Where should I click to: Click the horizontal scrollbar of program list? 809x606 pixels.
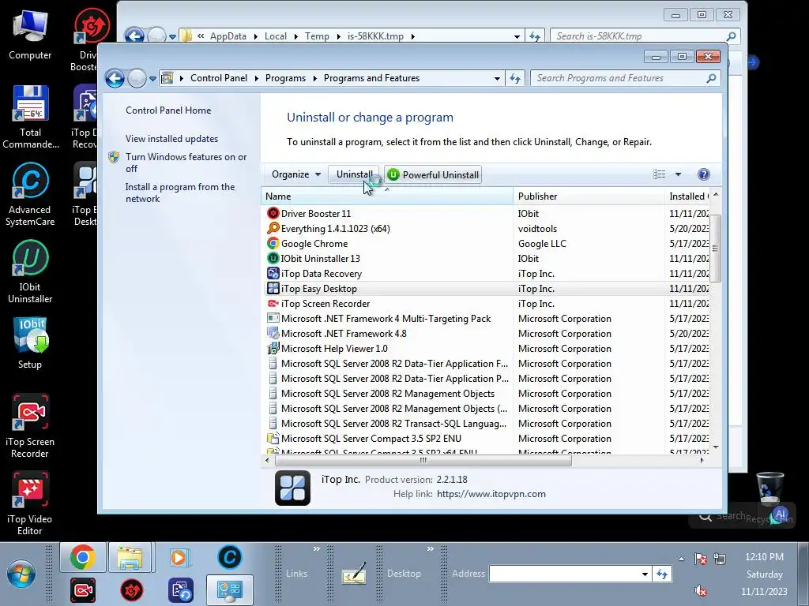423,460
